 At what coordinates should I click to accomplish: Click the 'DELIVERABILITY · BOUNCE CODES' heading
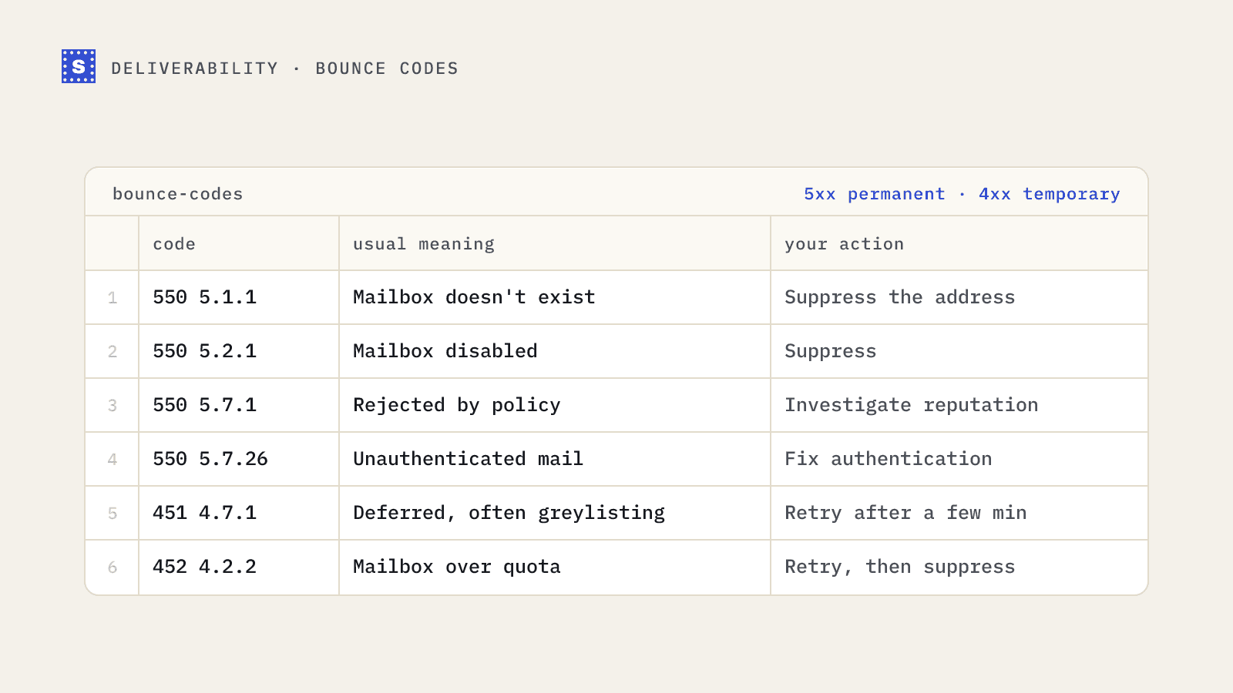(284, 69)
